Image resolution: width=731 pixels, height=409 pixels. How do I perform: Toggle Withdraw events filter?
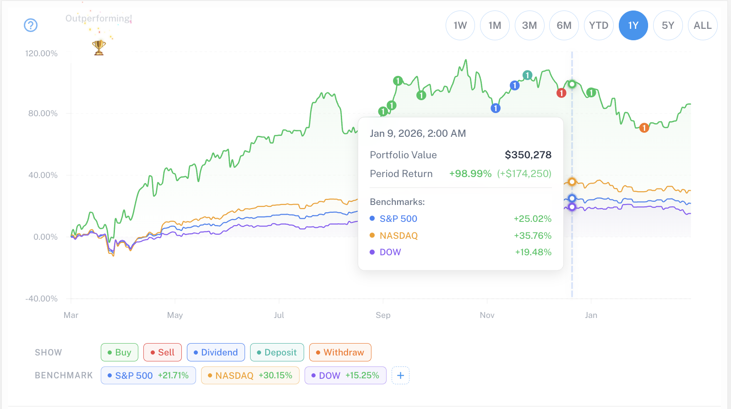[340, 352]
